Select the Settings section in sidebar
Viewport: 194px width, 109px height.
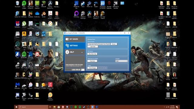(75, 46)
